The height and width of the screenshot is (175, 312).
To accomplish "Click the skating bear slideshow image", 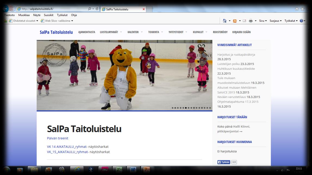I will click(124, 75).
